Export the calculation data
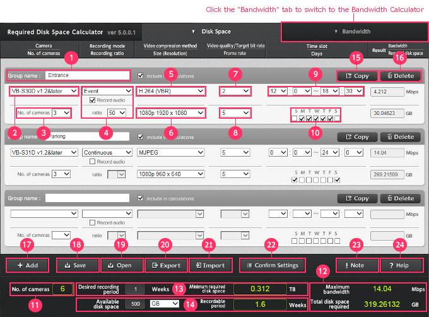 (165, 265)
